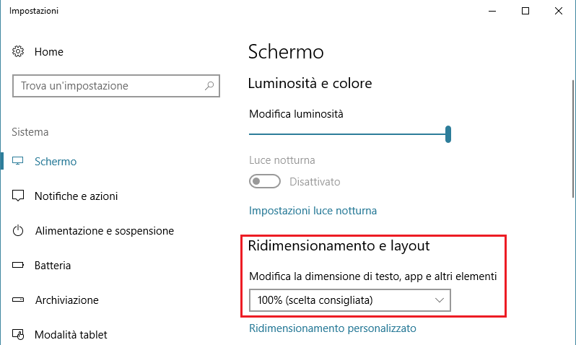This screenshot has width=576, height=345.
Task: Open the 100% scaling dropdown
Action: click(x=349, y=300)
